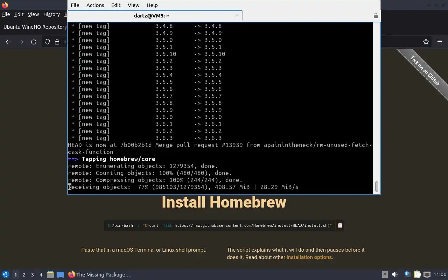Open Firefox File menu

pos(6,14)
